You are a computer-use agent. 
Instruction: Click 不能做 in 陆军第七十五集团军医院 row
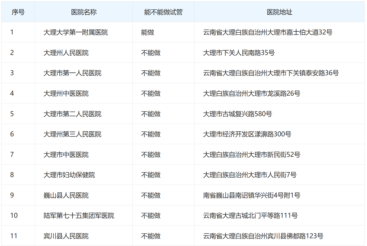(151, 215)
